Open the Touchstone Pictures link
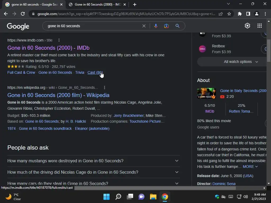The height and width of the screenshot is (203, 271). coord(147,121)
